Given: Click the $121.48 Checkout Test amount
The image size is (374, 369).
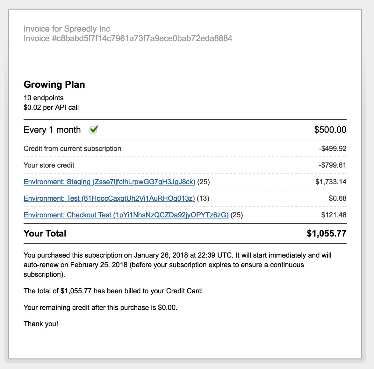Looking at the screenshot, I should [334, 215].
